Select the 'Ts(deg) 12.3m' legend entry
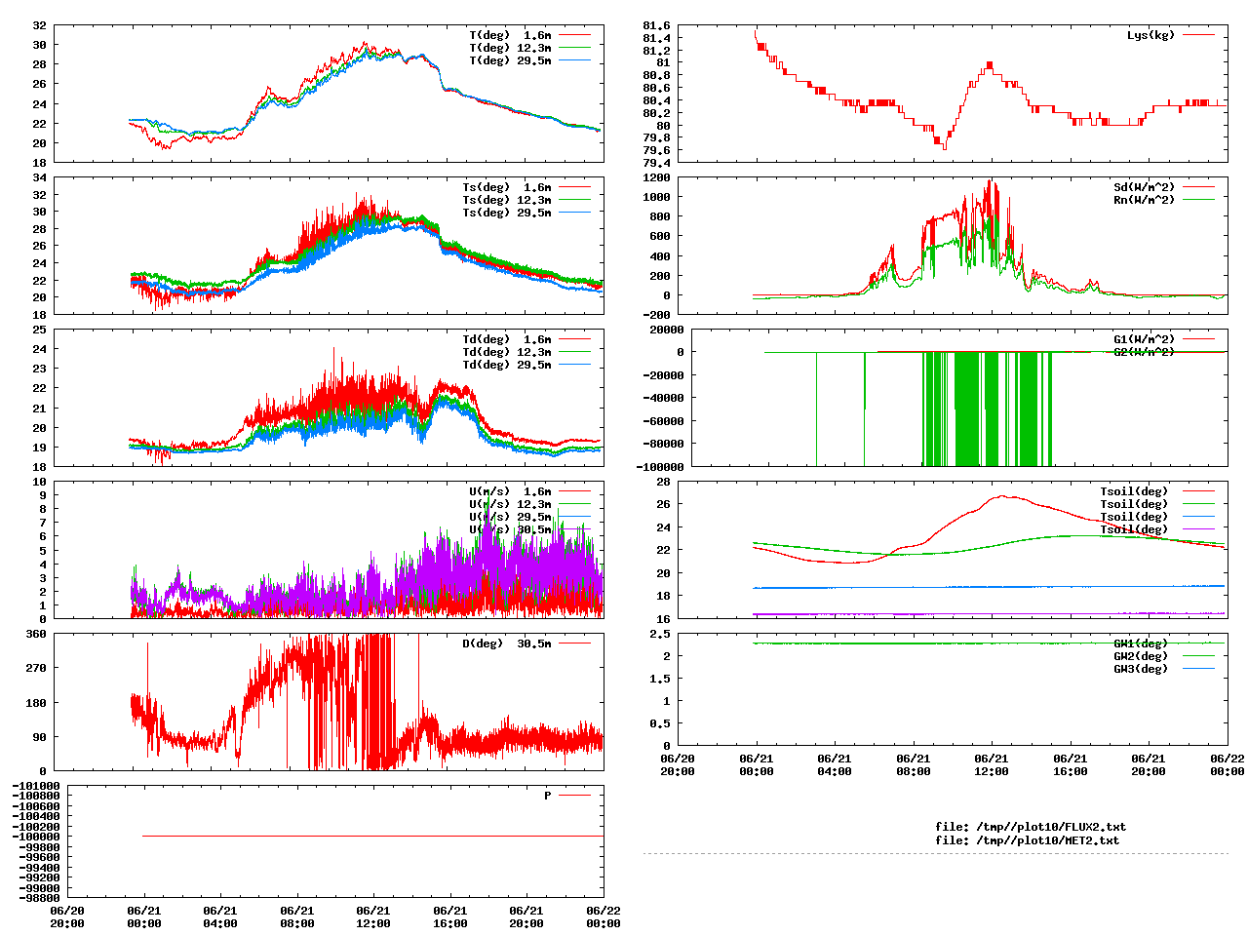This screenshot has height=936, width=1248. click(506, 200)
